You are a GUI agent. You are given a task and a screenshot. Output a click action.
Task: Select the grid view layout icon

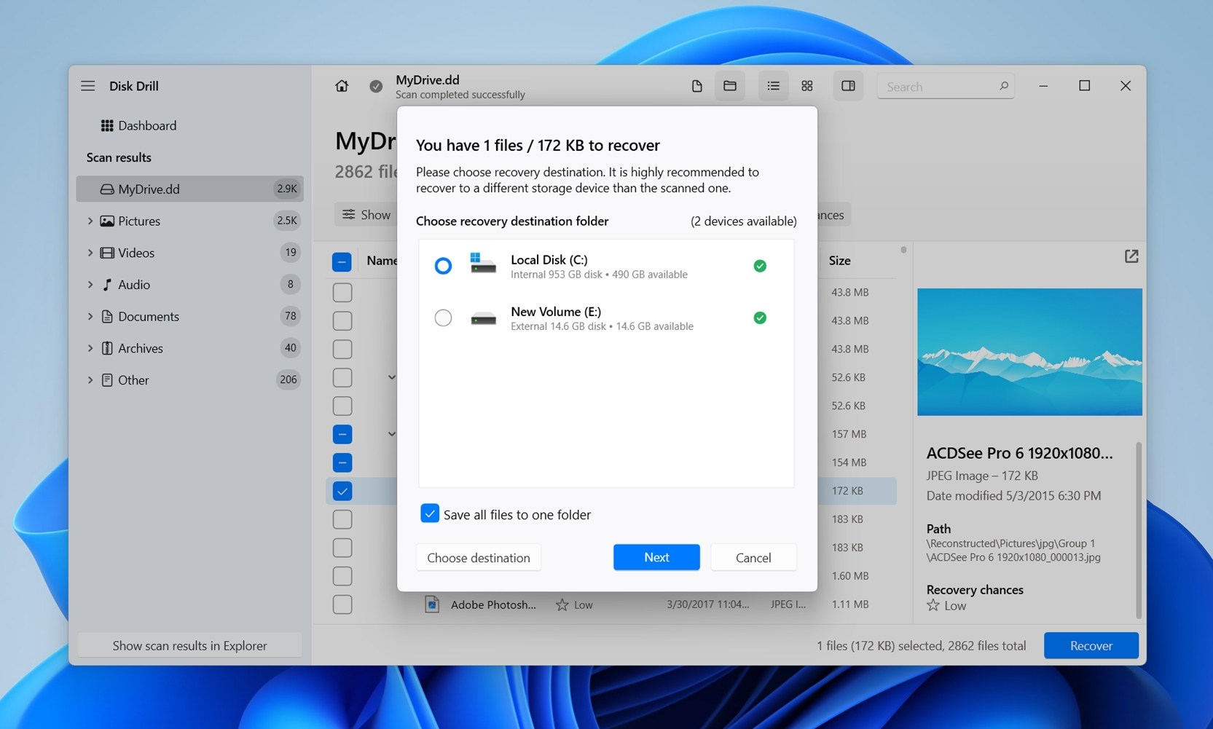(806, 86)
